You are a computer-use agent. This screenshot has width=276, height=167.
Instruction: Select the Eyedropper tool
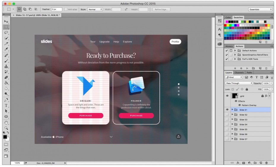pos(6,49)
